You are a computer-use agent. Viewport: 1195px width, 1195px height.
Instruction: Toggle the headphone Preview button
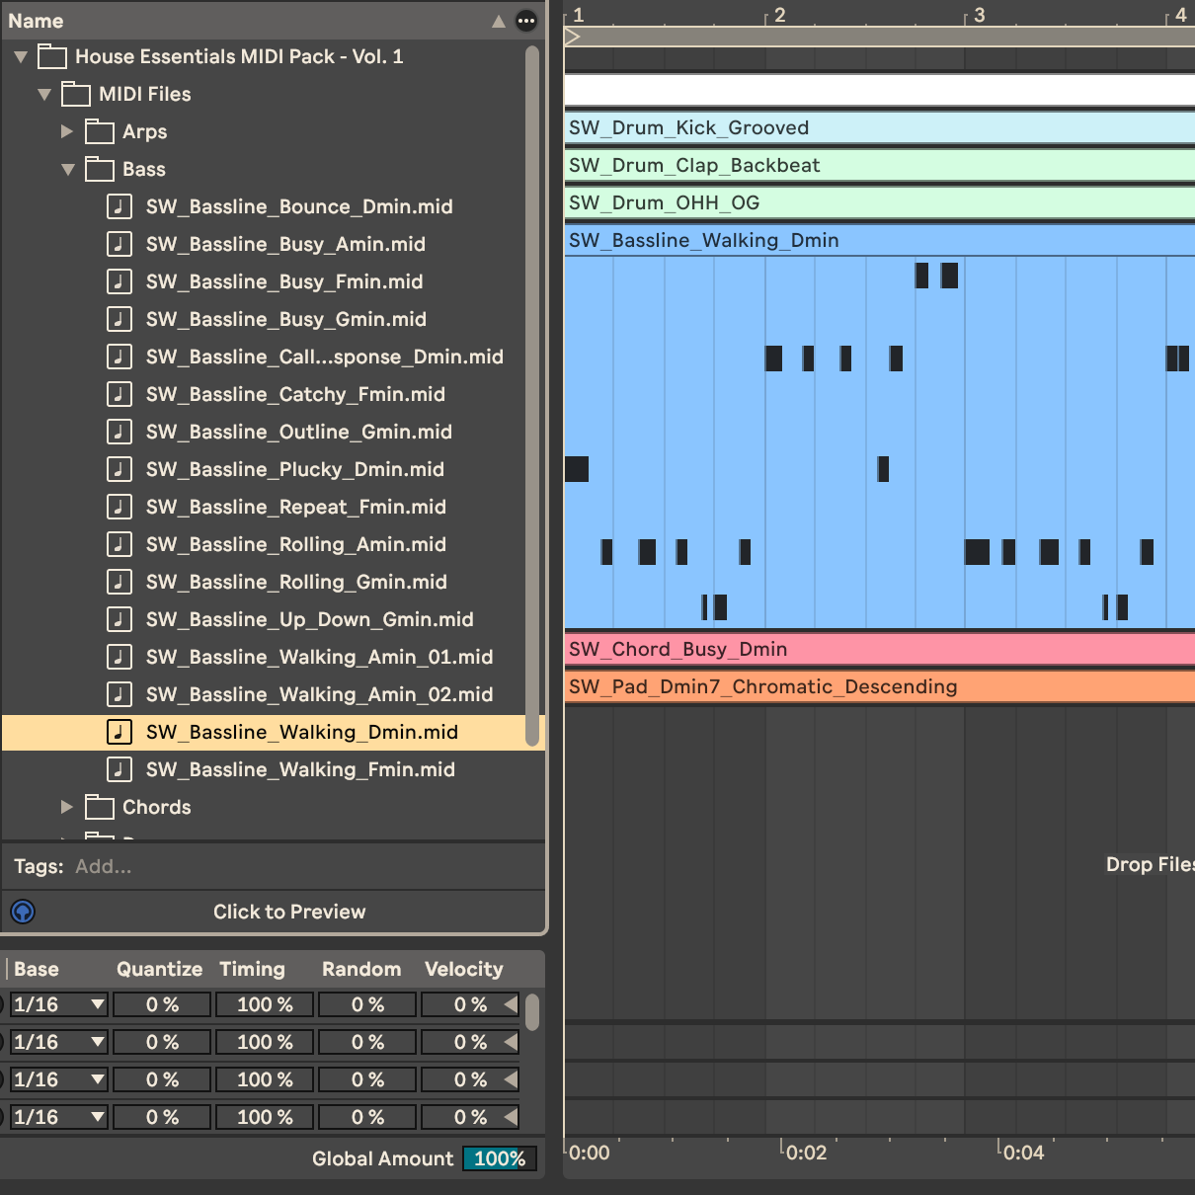click(23, 912)
